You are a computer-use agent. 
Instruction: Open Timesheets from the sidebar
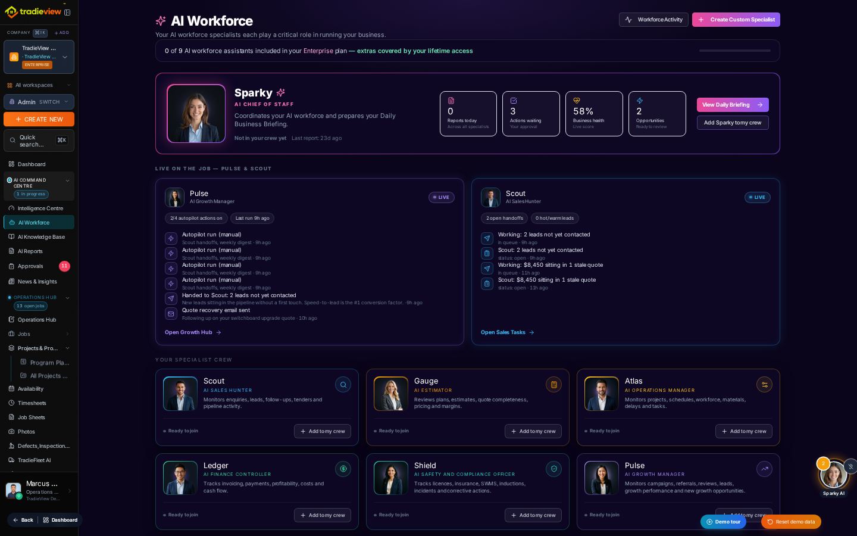click(x=39, y=403)
